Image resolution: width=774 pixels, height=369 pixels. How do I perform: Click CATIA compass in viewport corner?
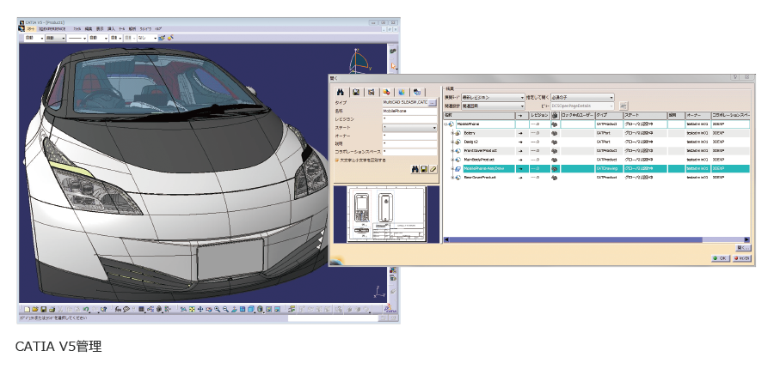pyautogui.click(x=359, y=60)
